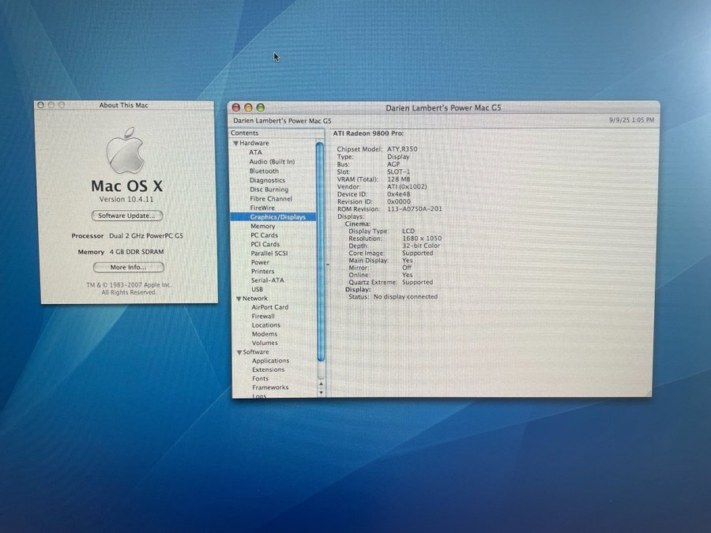
Task: Select USB in hardware list
Action: tap(257, 289)
